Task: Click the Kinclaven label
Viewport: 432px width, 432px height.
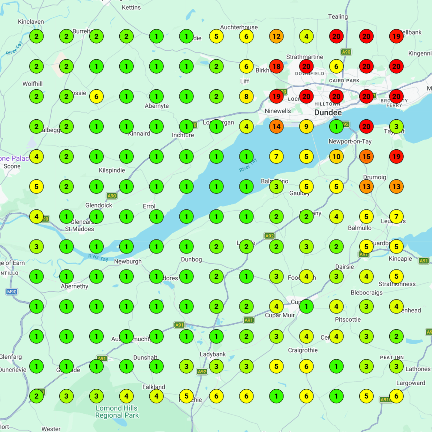Action: [x=31, y=22]
